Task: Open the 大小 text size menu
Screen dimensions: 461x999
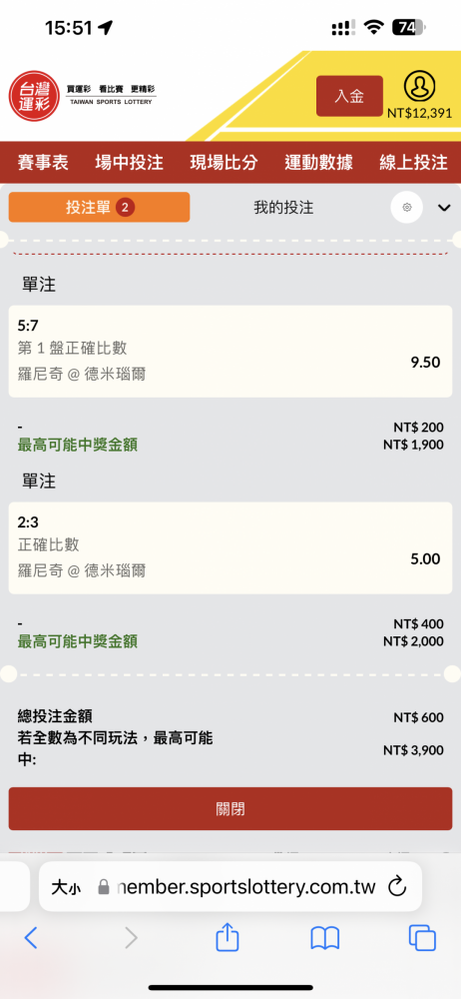Action: click(66, 887)
